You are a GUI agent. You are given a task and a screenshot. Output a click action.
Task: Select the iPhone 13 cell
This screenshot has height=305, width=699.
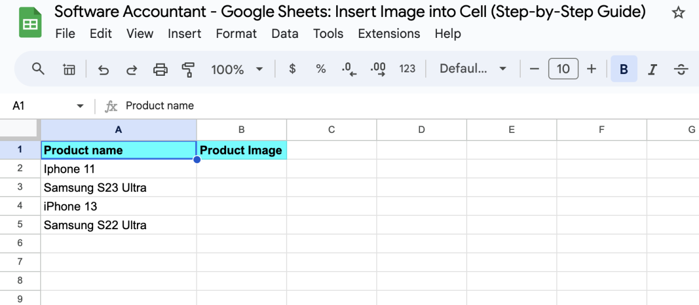pos(119,206)
